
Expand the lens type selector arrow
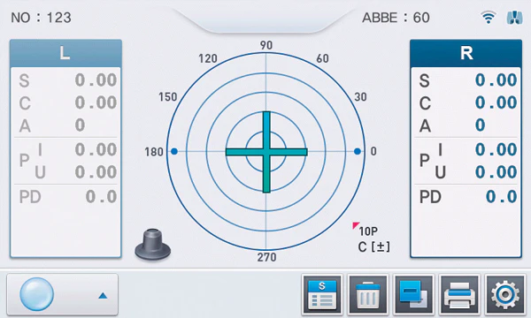point(103,296)
